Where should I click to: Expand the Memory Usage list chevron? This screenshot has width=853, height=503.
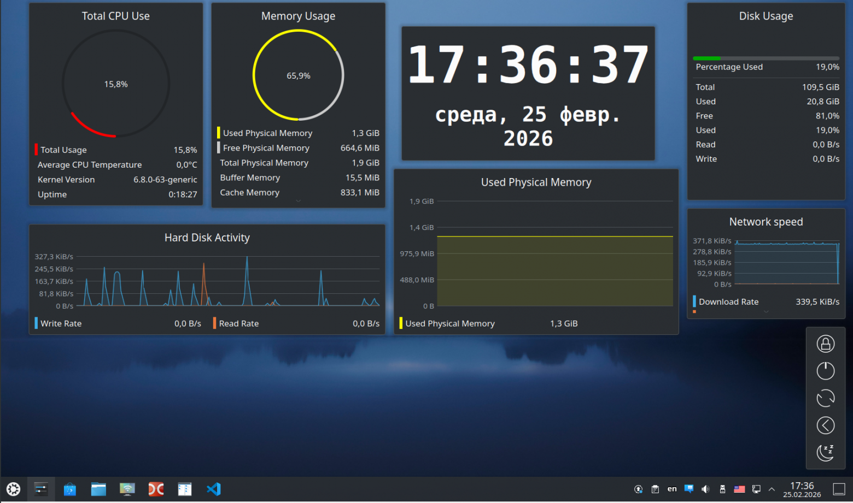pos(298,201)
